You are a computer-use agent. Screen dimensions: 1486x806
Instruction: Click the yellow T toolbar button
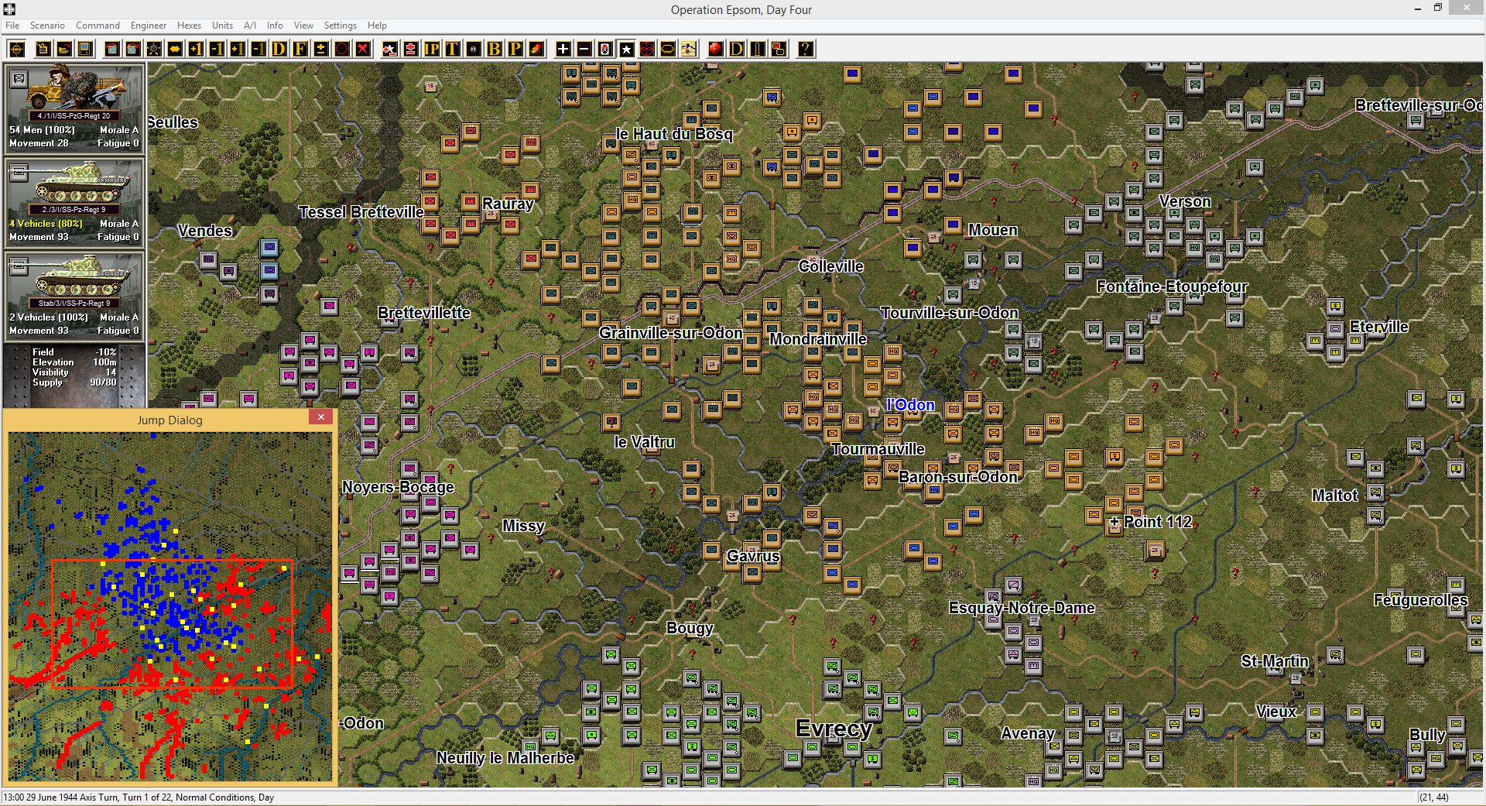[453, 50]
